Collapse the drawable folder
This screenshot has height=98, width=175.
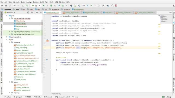[x=10, y=42]
